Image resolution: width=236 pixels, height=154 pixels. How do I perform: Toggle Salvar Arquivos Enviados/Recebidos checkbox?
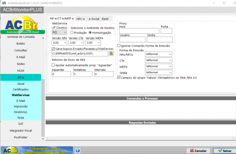pyautogui.click(x=53, y=49)
